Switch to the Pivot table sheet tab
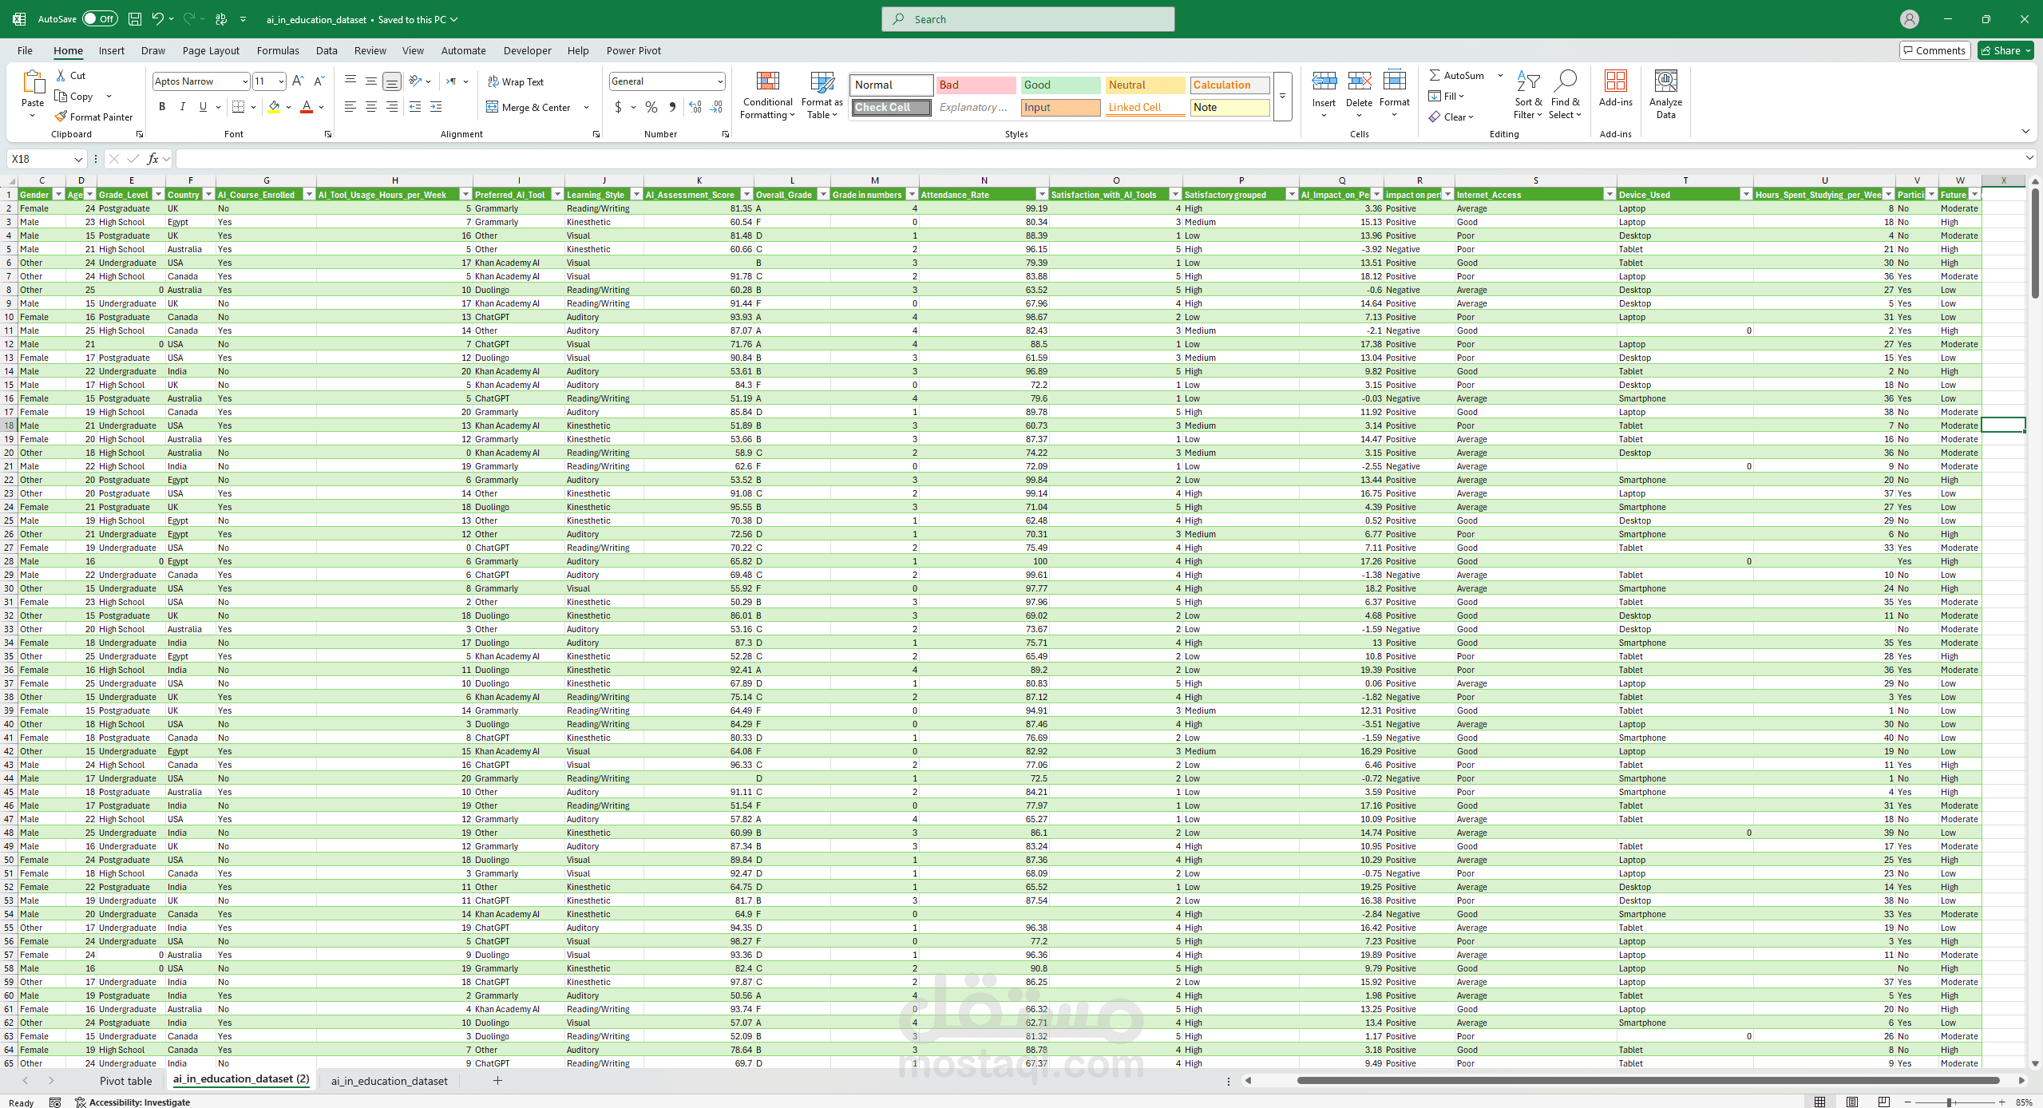This screenshot has height=1108, width=2043. 125,1081
